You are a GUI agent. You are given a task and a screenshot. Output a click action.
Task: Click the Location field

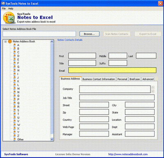pos(140,119)
